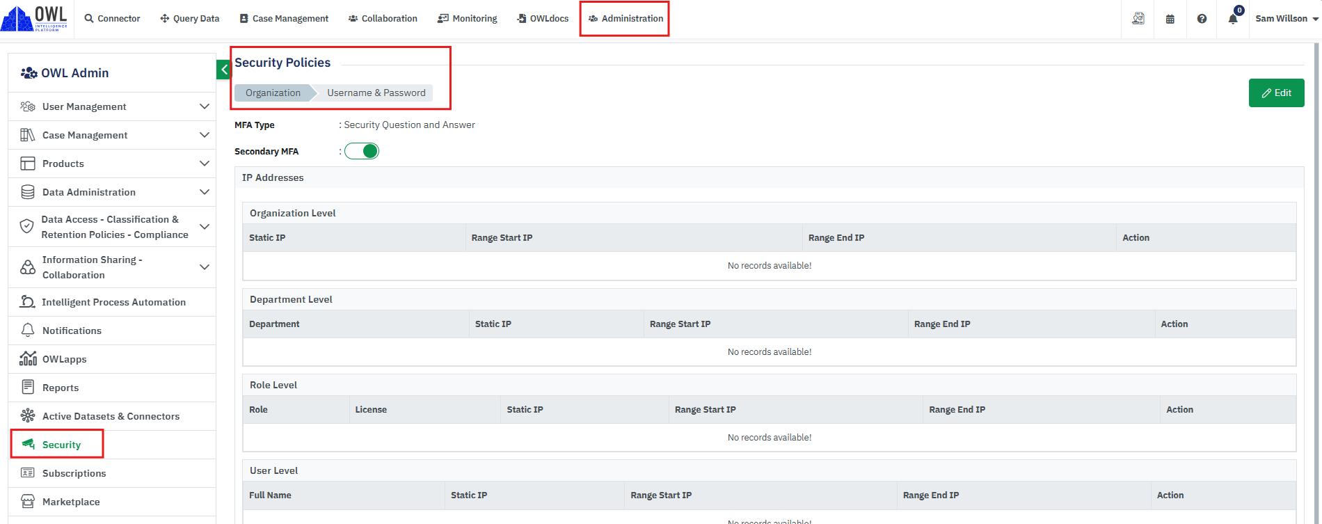Switch to the Username & Password tab
1322x524 pixels.
tap(376, 93)
